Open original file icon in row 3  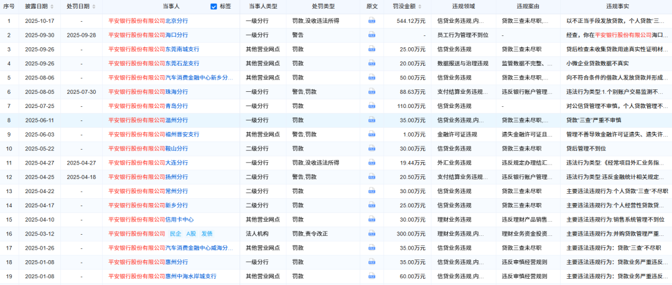(371, 48)
